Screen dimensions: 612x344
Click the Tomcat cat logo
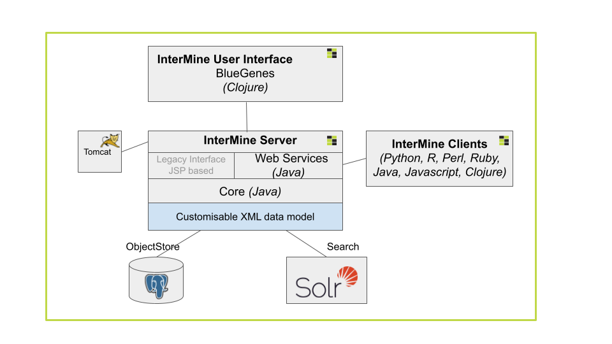110,141
